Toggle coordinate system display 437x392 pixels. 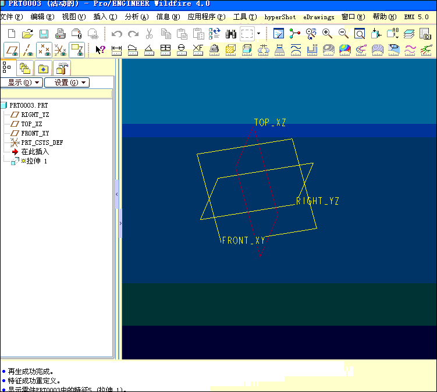(x=60, y=50)
